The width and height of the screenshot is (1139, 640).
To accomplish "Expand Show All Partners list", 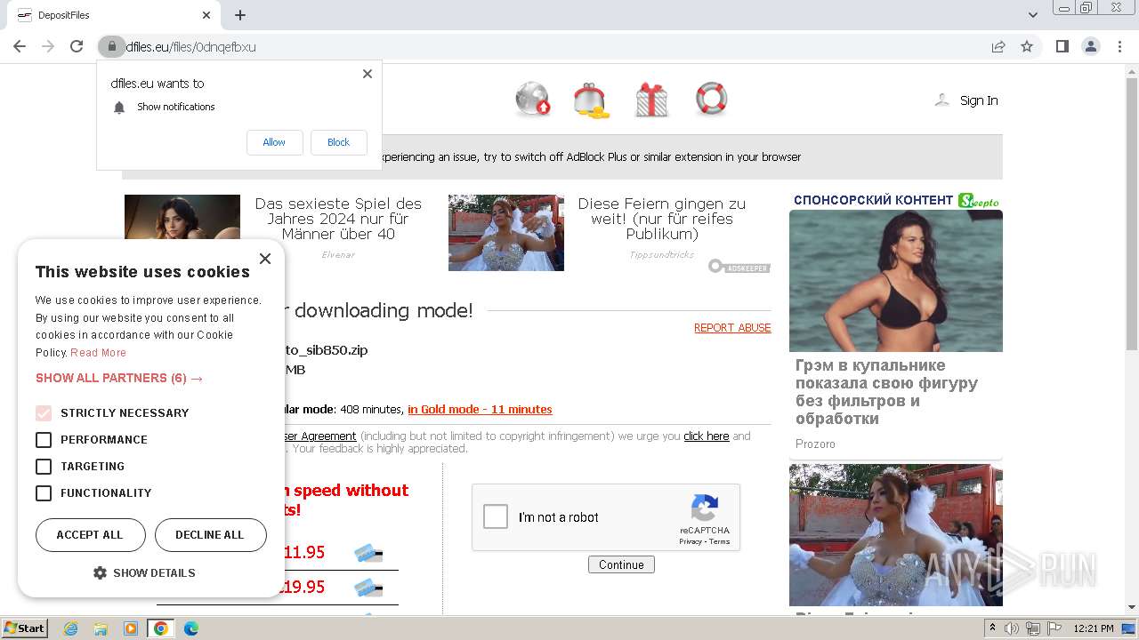I will 119,378.
